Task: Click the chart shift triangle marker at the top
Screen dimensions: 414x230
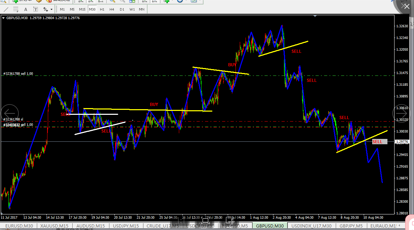Action: click(x=315, y=16)
